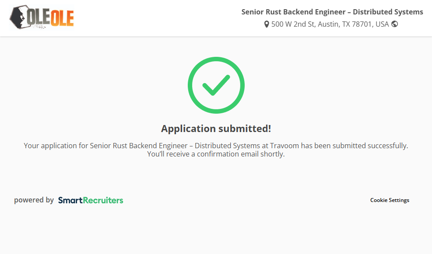Click the OLEOLE company logo
The image size is (432, 254).
tap(42, 17)
